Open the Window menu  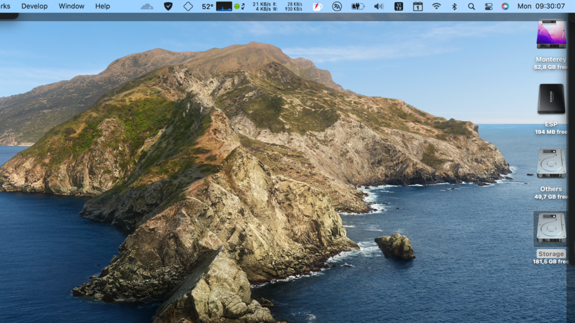(71, 6)
